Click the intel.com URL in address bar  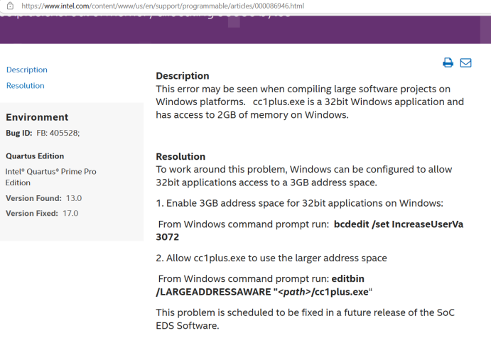click(163, 6)
